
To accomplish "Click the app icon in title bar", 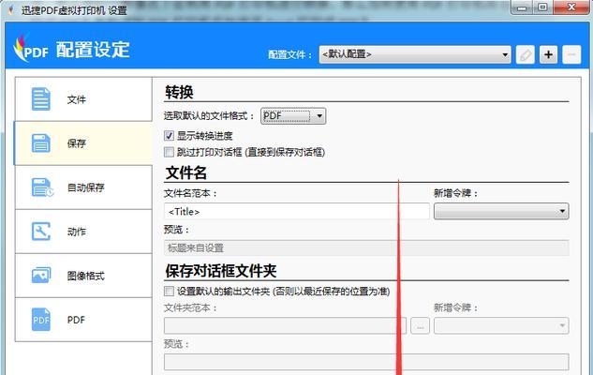I will [11, 10].
